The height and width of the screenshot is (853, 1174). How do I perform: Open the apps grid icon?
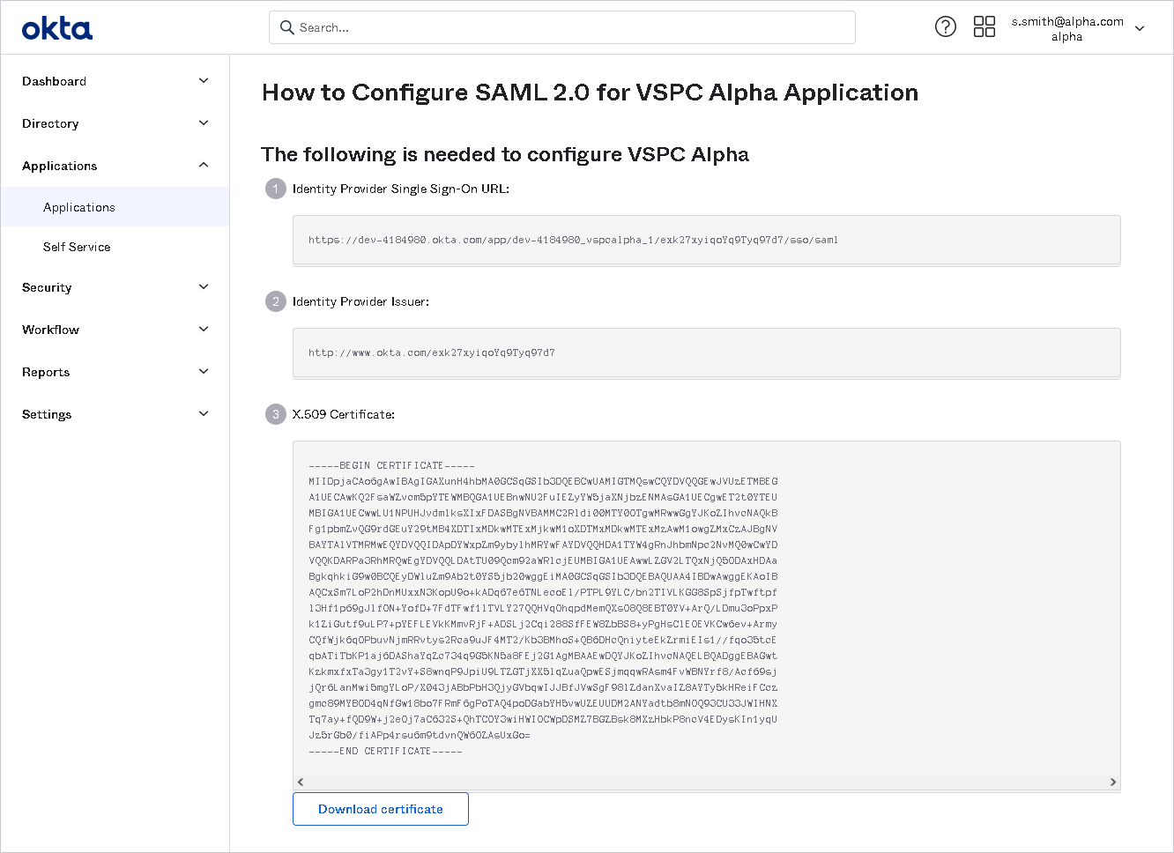coord(984,26)
